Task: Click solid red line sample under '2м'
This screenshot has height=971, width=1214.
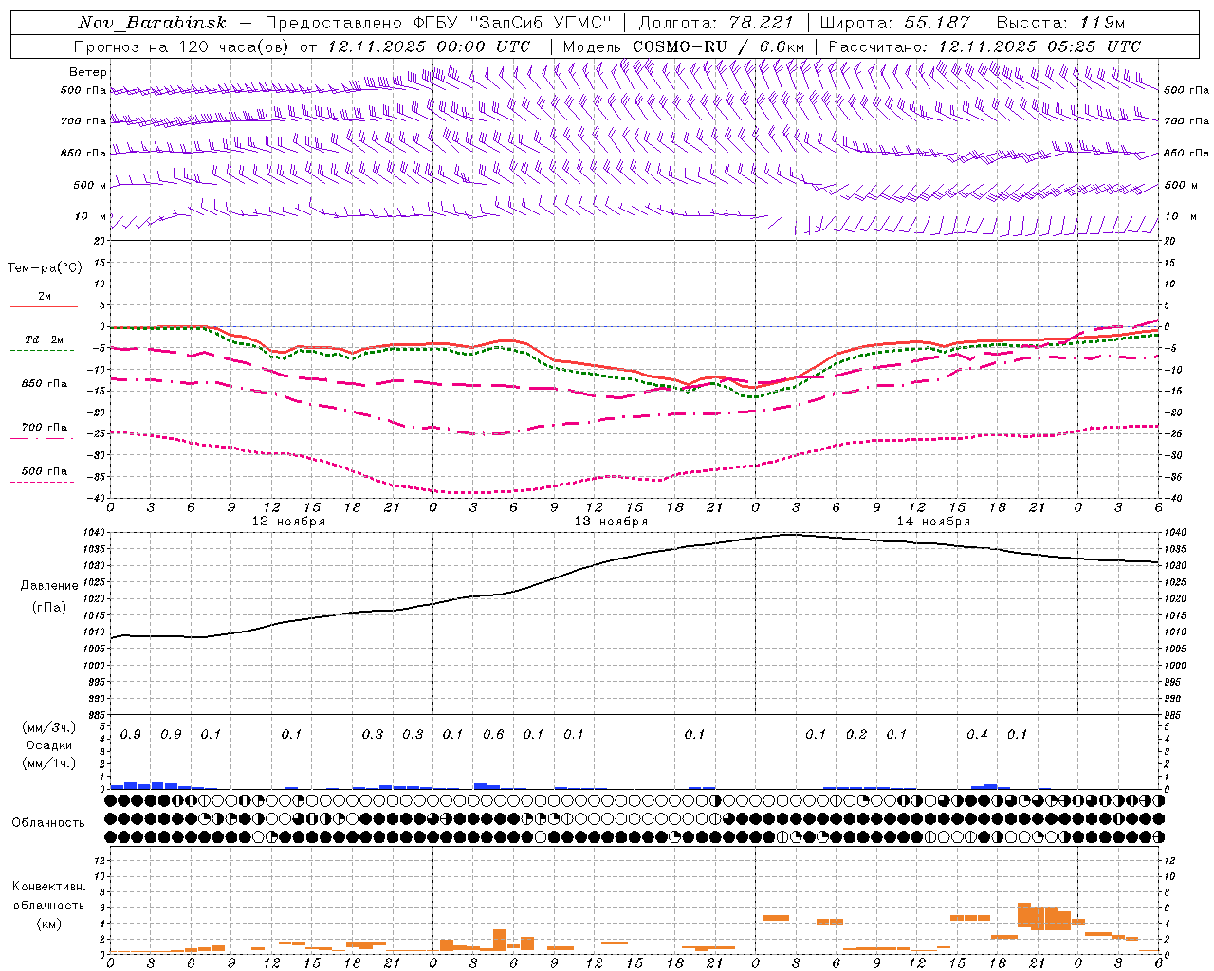Action: pos(44,306)
